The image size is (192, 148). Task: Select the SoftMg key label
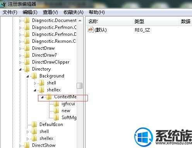click(x=69, y=118)
